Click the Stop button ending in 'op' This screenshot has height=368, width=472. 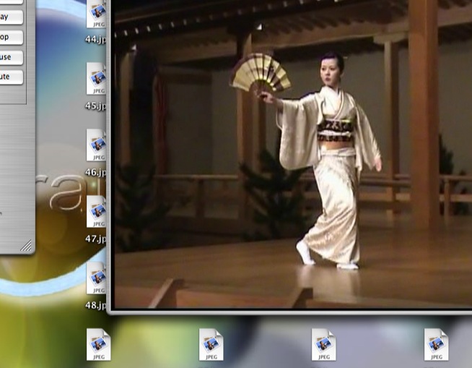(11, 38)
